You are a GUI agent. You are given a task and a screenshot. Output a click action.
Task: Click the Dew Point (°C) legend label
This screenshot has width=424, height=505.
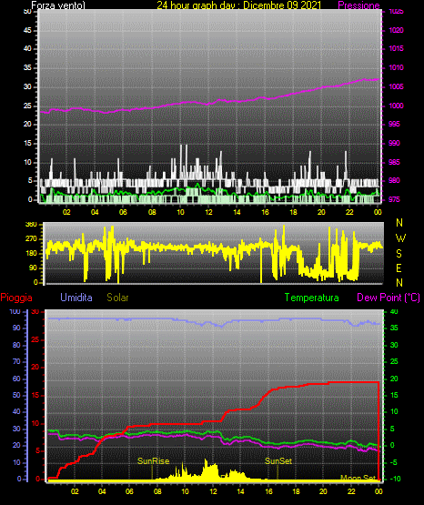pyautogui.click(x=389, y=298)
